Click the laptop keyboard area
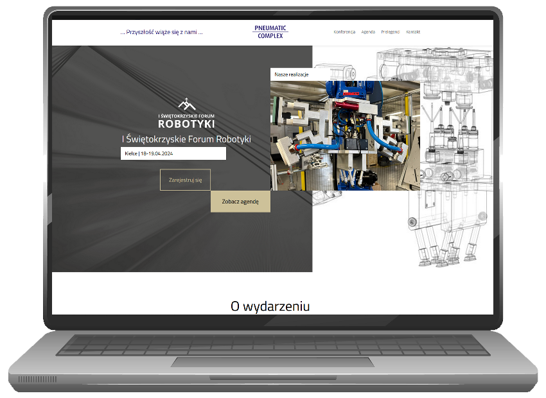This screenshot has width=546, height=398. pyautogui.click(x=272, y=345)
